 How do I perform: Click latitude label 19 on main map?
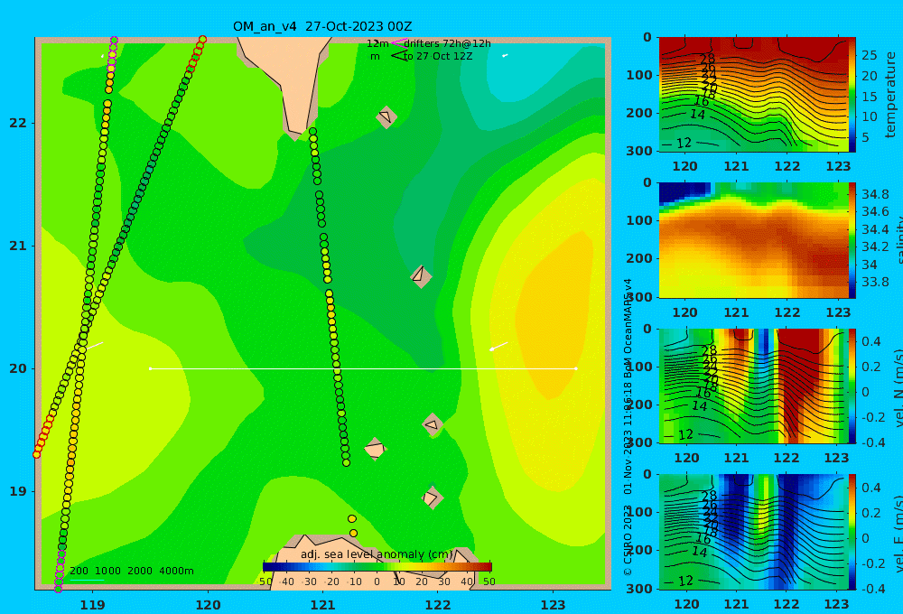pos(18,491)
